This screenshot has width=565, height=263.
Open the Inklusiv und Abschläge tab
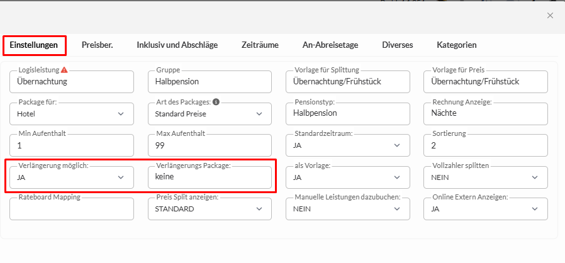[177, 45]
